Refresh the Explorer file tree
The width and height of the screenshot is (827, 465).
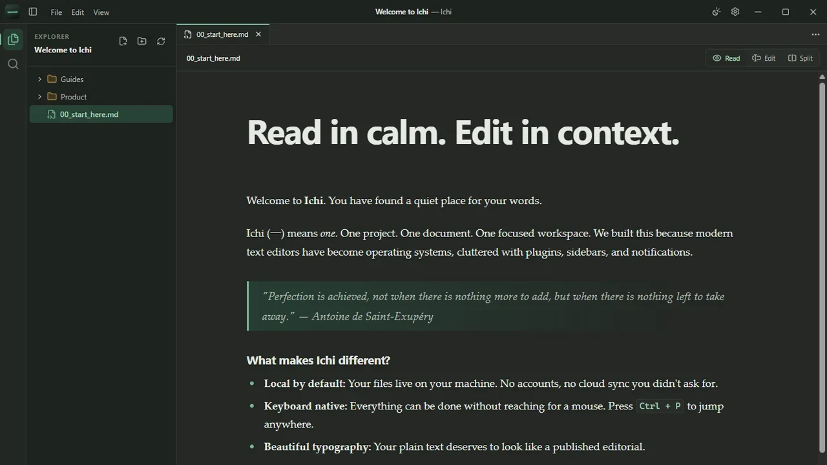[x=161, y=41]
